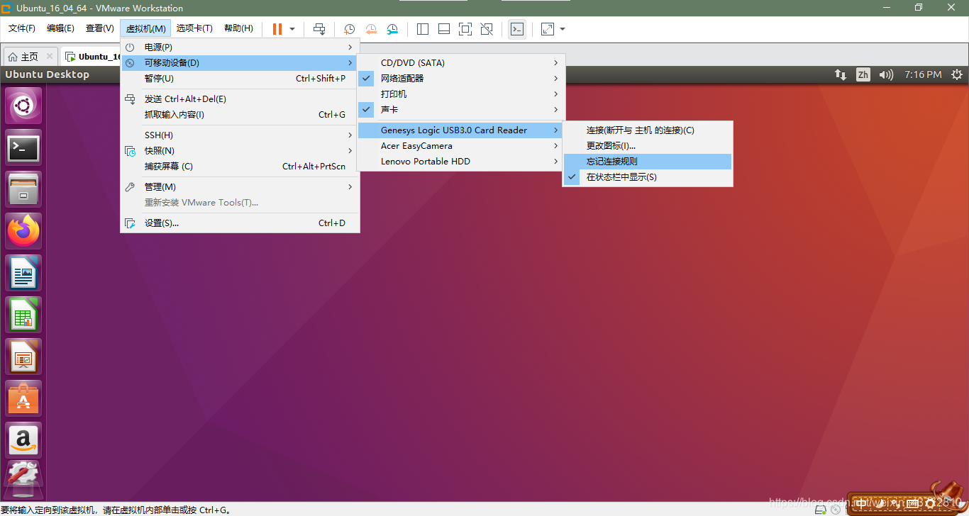Click Ubuntu network indicator in top panel
Screen dimensions: 969x516
[x=841, y=74]
